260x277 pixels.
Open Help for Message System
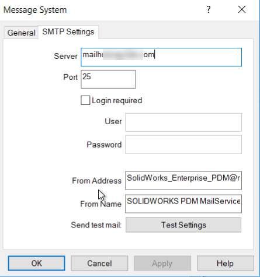click(x=226, y=263)
